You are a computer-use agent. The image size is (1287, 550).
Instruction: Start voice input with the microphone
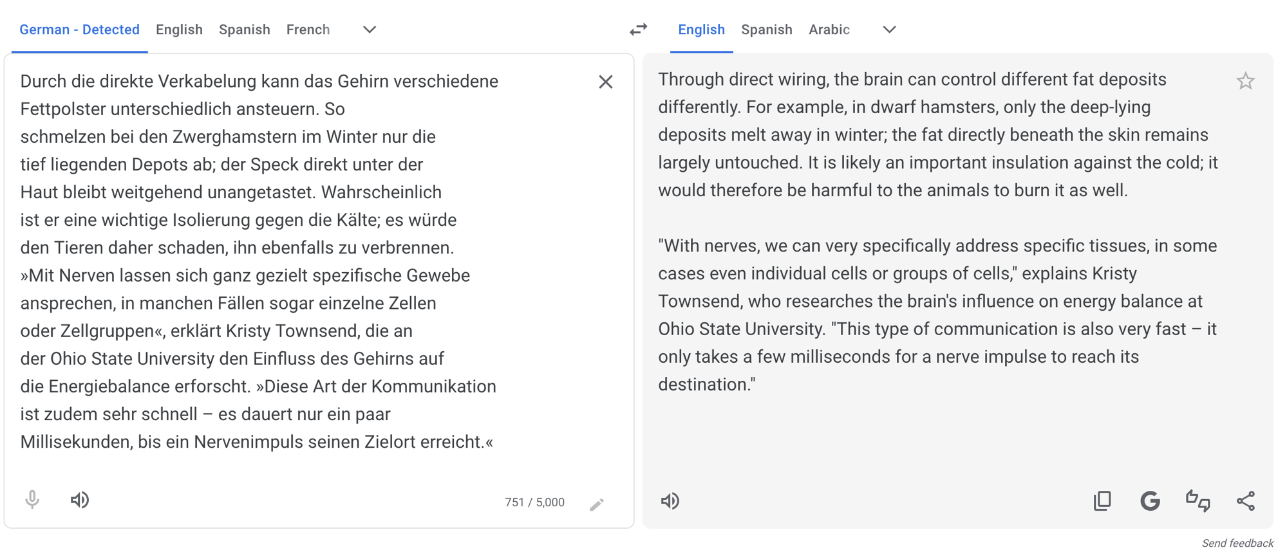(x=32, y=500)
